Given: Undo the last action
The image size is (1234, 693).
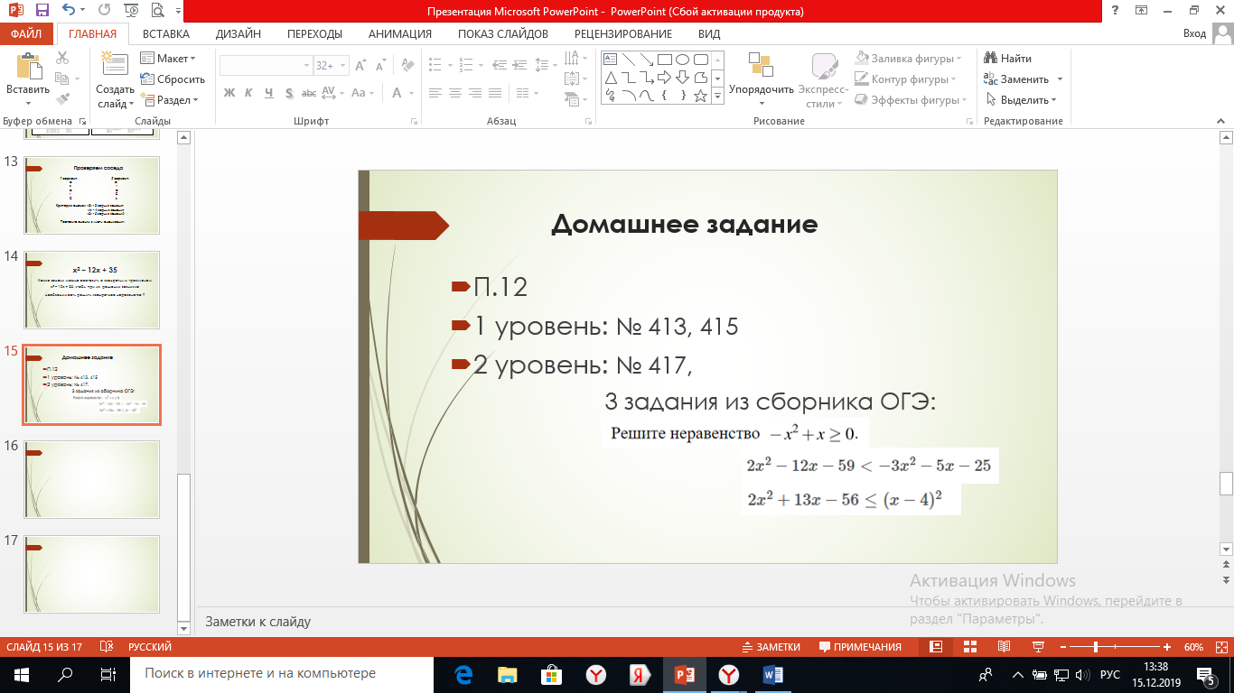Looking at the screenshot, I should 70,11.
